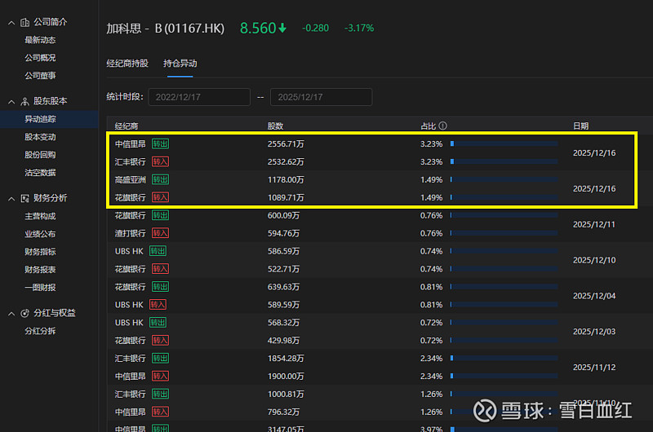Screen dimensions: 653x432
Task: Select the 持仓异动 tab
Action: pyautogui.click(x=180, y=63)
